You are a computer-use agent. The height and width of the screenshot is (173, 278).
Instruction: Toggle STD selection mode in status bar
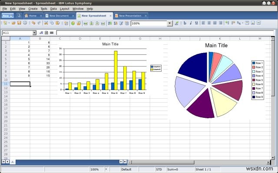pyautogui.click(x=159, y=169)
